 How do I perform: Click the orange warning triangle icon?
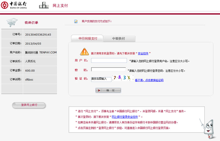click(84, 52)
